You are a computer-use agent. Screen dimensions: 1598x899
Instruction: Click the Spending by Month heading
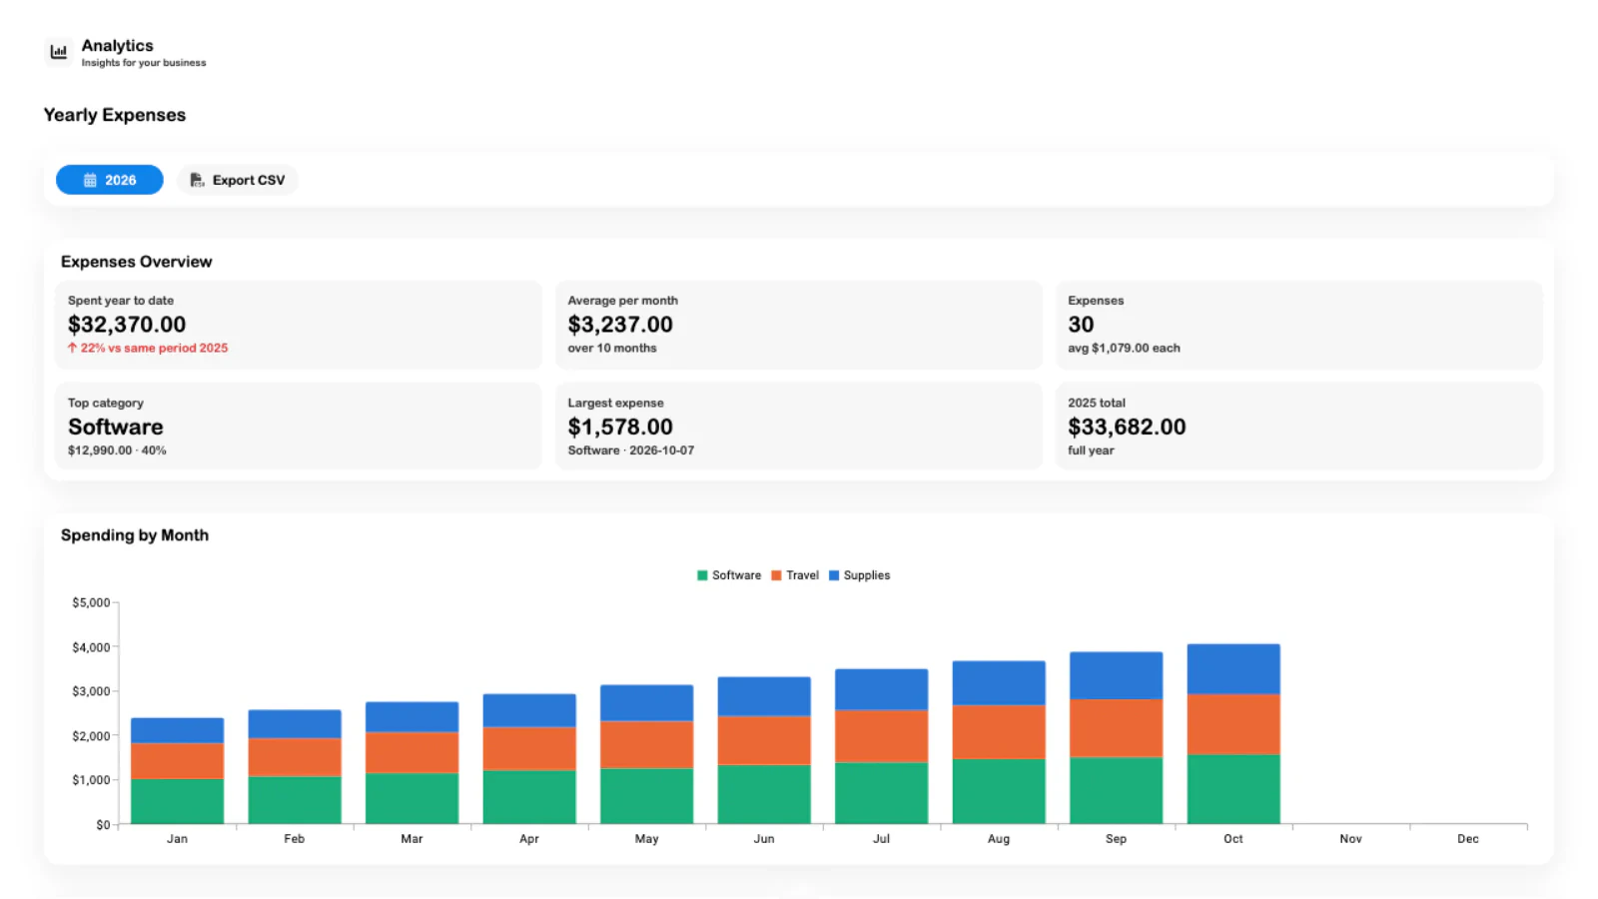[135, 535]
